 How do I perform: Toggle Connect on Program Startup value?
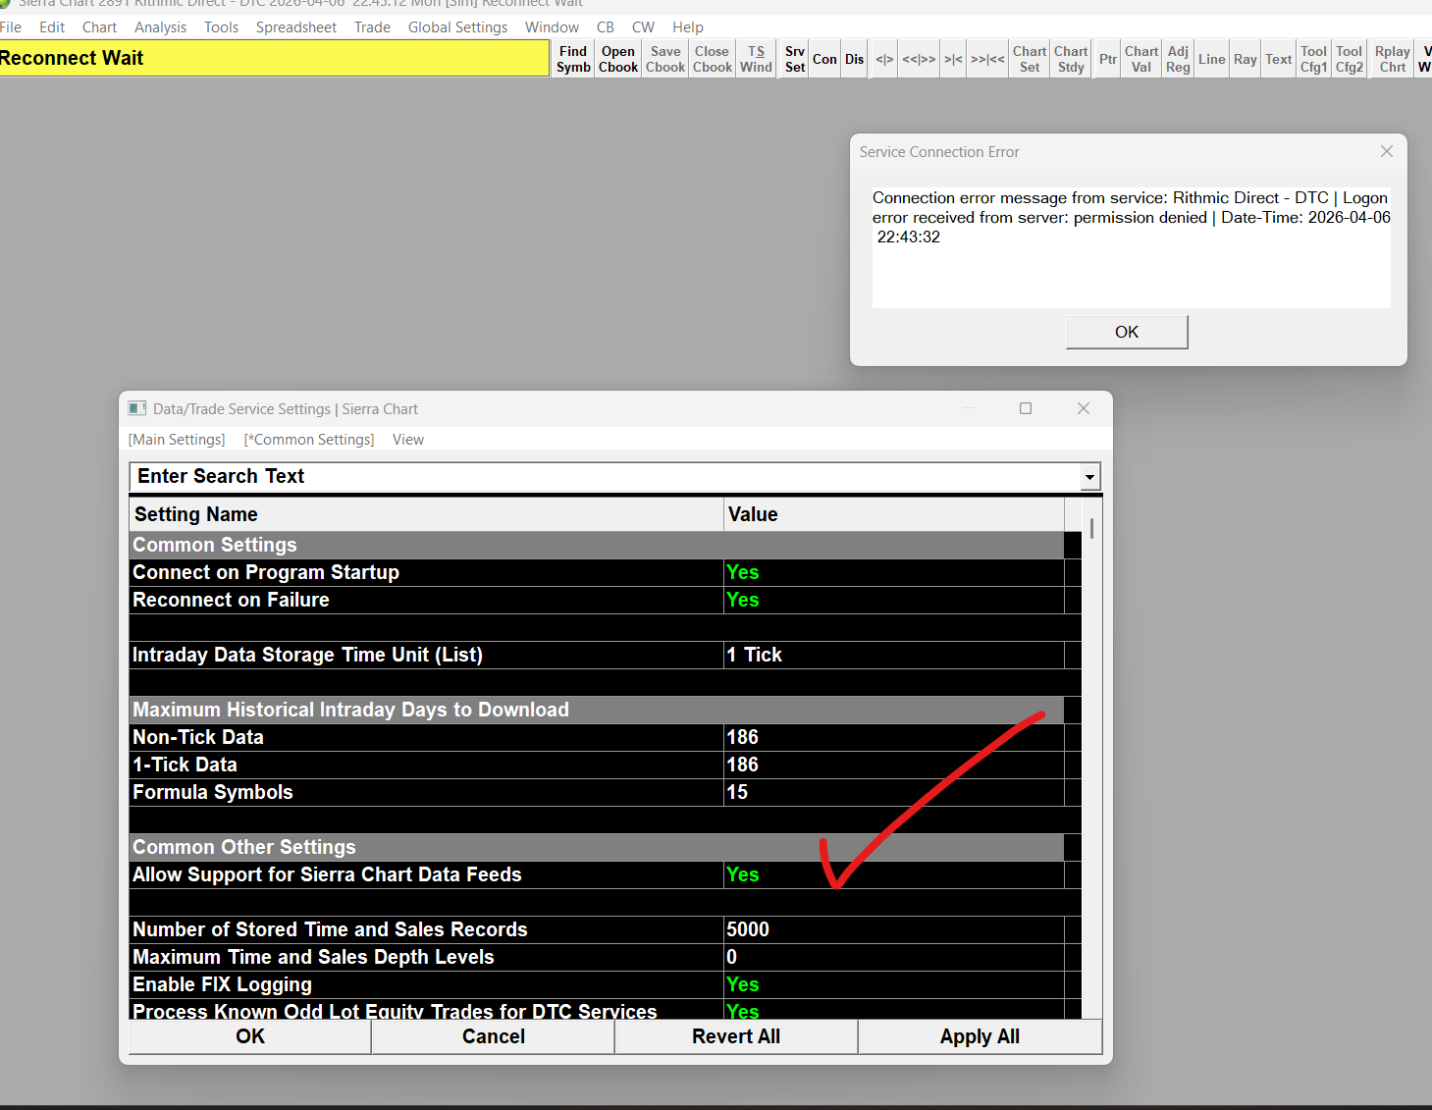[893, 572]
